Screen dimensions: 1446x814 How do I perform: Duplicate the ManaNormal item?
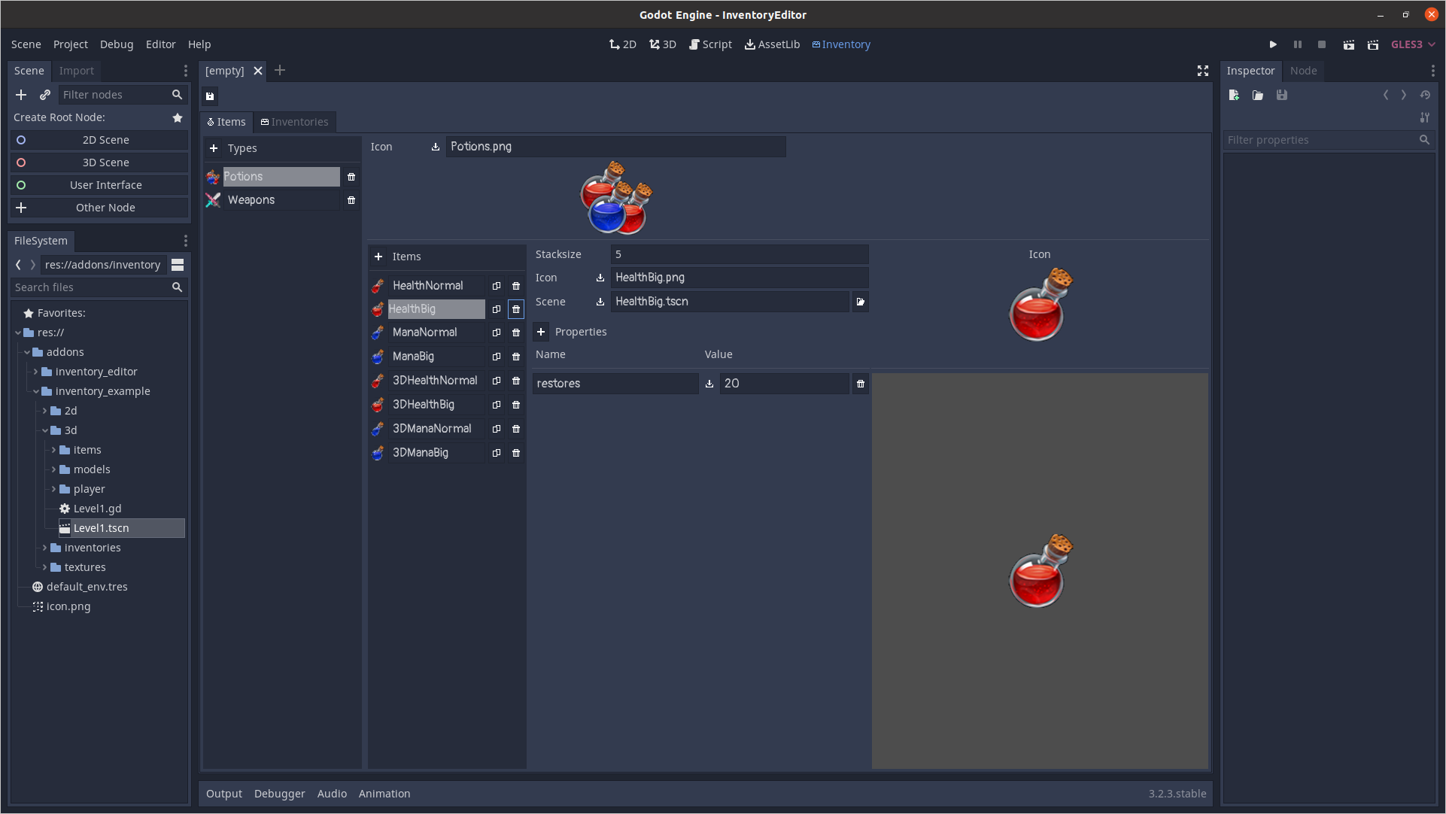tap(497, 333)
